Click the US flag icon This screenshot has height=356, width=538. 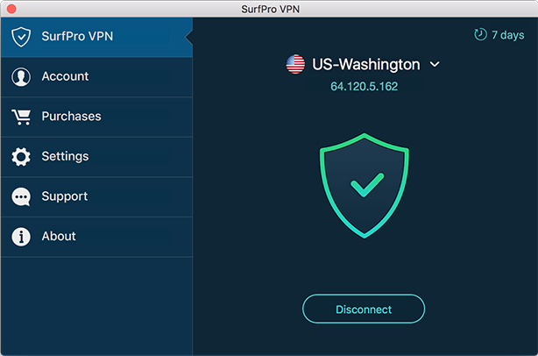click(295, 64)
